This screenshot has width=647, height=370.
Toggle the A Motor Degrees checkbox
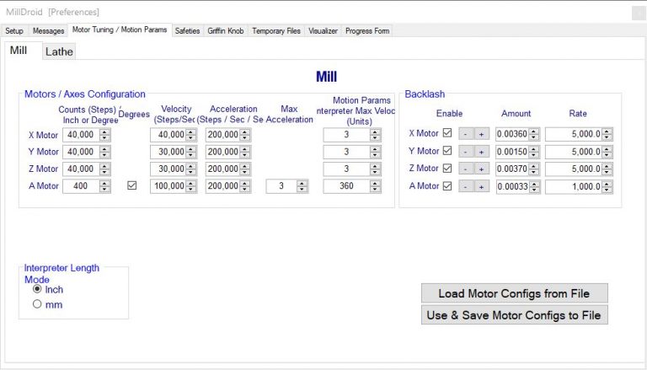click(131, 186)
